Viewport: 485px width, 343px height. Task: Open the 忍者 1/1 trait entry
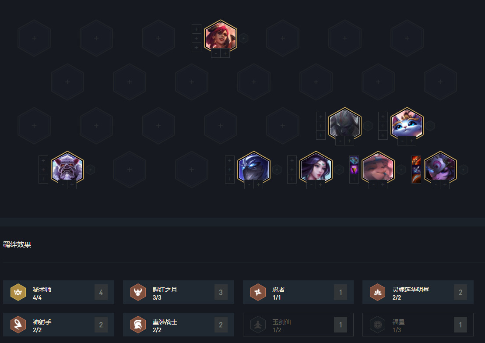click(298, 292)
